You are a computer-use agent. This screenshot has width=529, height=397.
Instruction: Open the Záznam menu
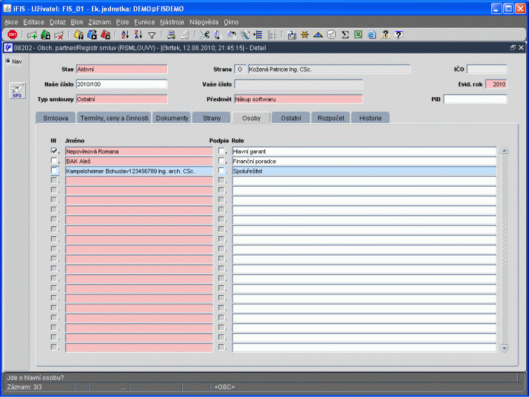(x=100, y=22)
